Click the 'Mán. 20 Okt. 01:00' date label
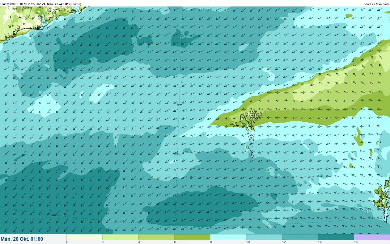The height and width of the screenshot is (244, 390). coord(22,239)
